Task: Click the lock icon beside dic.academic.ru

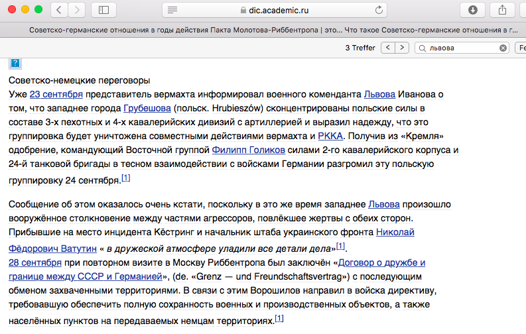Action: click(243, 11)
